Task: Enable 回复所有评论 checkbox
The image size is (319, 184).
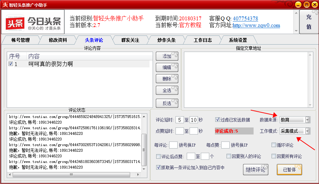Action: (x=274, y=156)
